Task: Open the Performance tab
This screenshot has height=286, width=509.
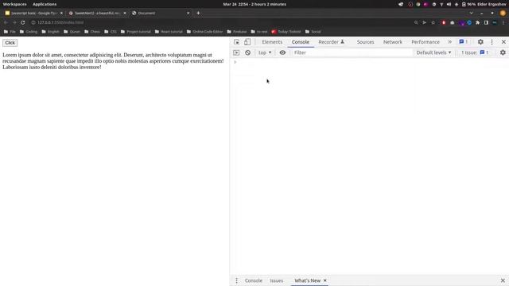Action: 425,42
